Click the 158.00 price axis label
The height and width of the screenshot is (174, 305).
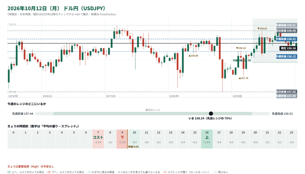tap(12, 58)
